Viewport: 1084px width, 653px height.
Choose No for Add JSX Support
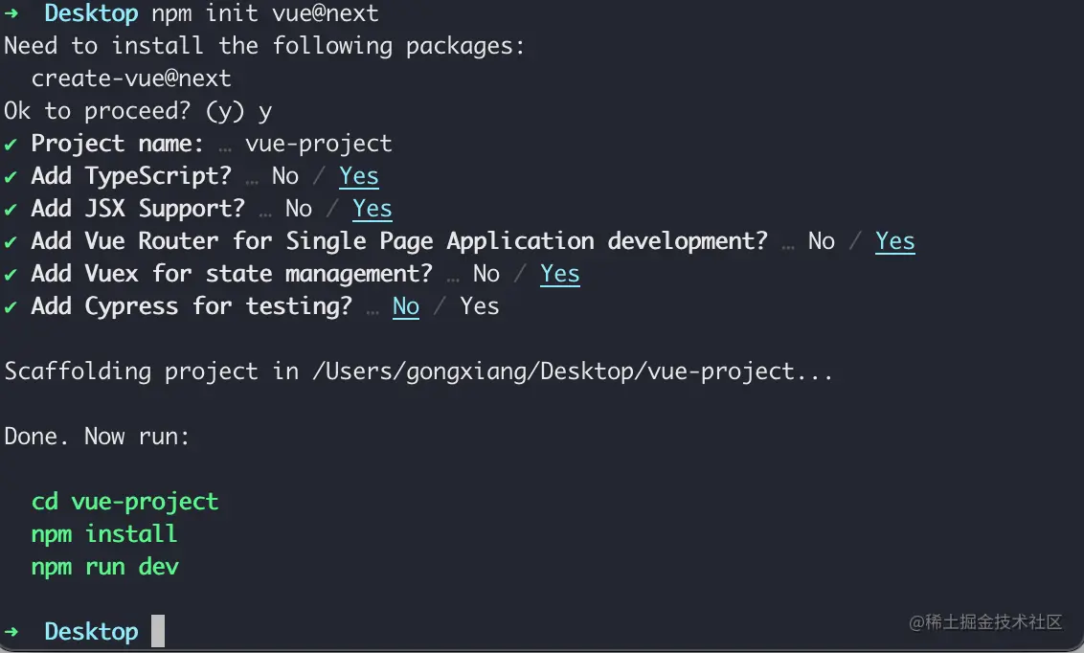pos(299,209)
